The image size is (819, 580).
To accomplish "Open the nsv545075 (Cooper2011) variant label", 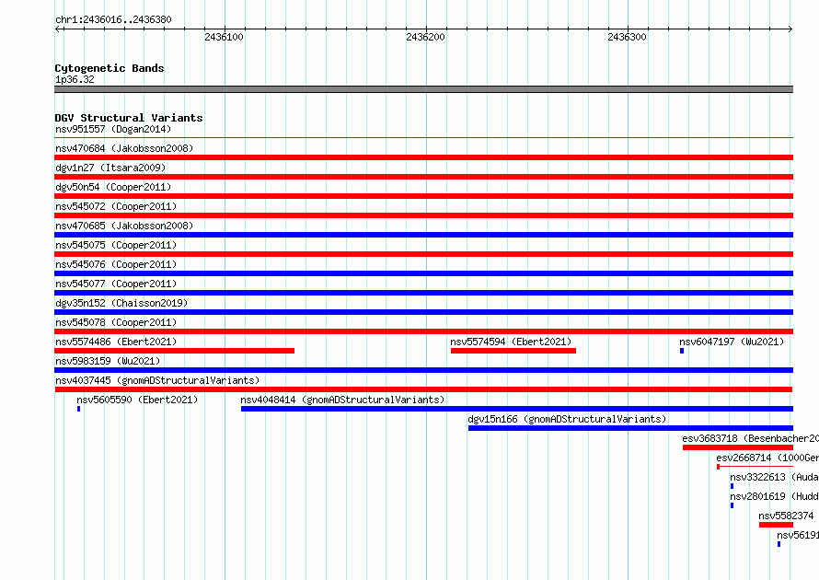I will (116, 245).
